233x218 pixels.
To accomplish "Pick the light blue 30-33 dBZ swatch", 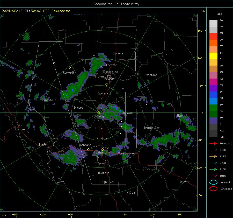I will tap(213, 101).
